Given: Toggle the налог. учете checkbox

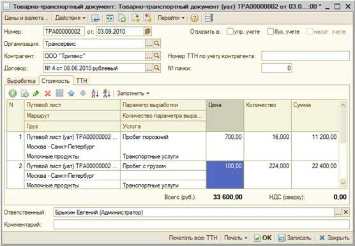Looking at the screenshot, I should click(x=310, y=32).
